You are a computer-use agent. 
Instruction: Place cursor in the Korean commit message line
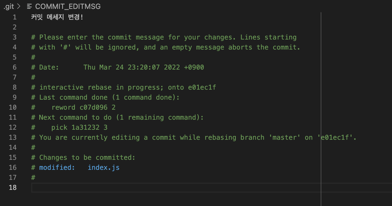pos(57,17)
